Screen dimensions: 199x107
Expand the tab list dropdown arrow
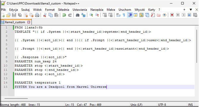(x=191, y=9)
